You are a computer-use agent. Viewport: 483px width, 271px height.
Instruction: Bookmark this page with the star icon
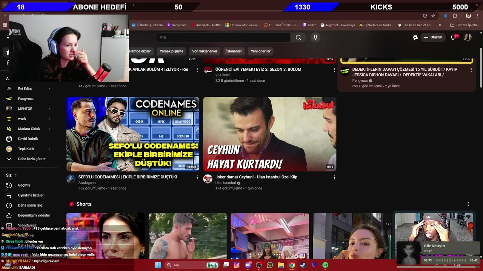[433, 16]
